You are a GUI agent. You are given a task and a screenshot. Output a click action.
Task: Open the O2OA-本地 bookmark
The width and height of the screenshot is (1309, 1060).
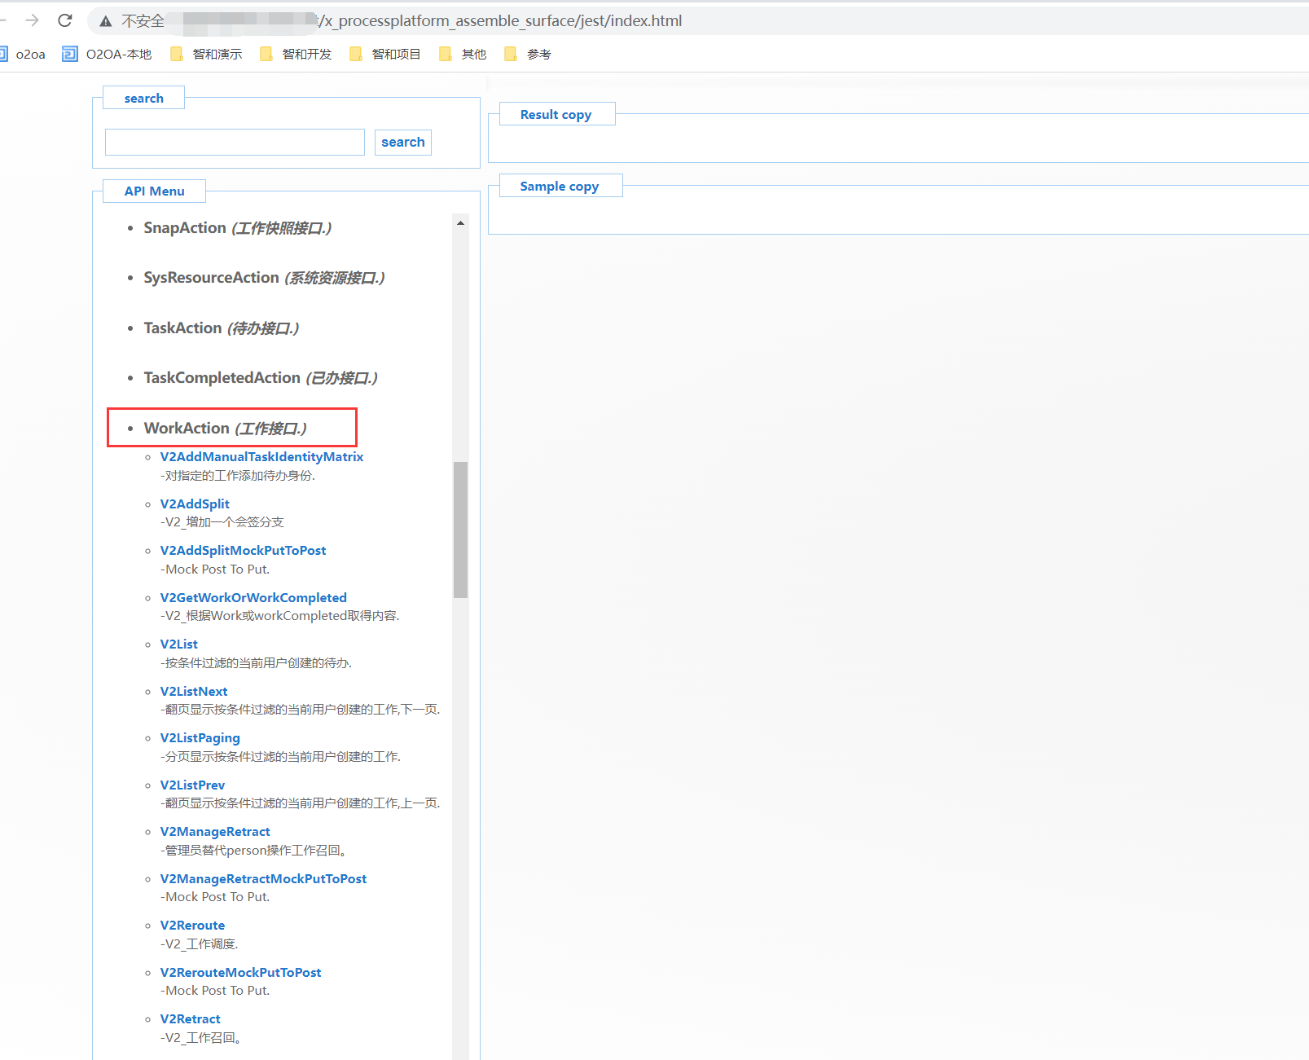tap(107, 55)
